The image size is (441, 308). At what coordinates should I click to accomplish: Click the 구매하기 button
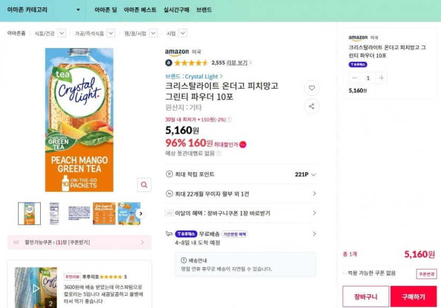(x=413, y=296)
